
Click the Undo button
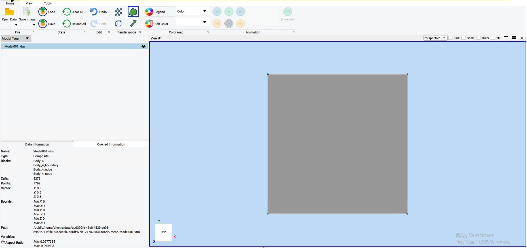98,12
